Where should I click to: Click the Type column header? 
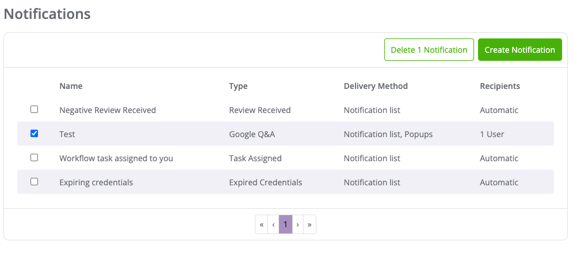238,86
